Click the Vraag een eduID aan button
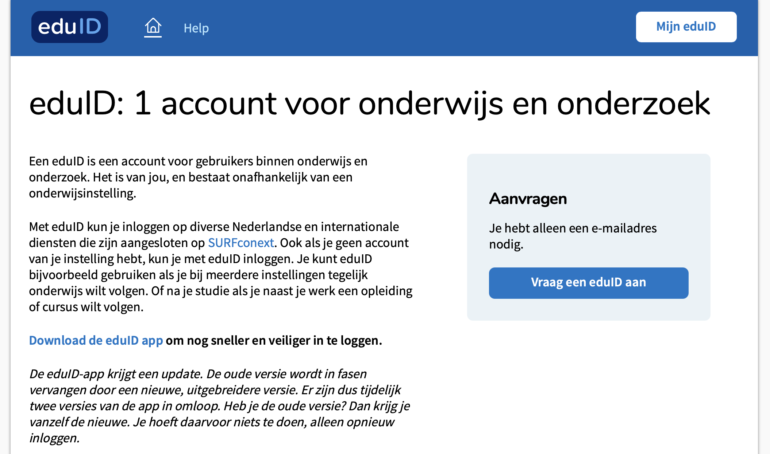Viewport: 770px width, 454px height. tap(589, 283)
